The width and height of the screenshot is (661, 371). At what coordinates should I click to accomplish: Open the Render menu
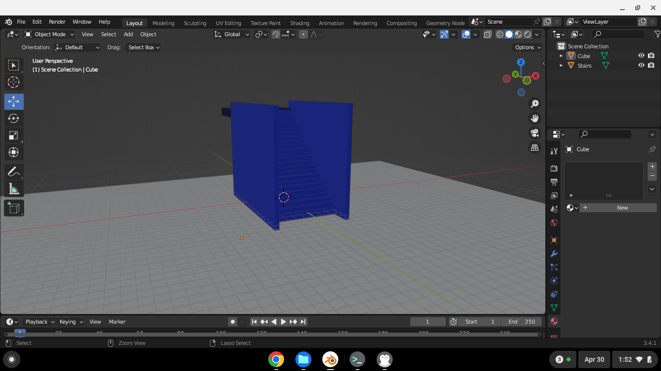pyautogui.click(x=57, y=22)
